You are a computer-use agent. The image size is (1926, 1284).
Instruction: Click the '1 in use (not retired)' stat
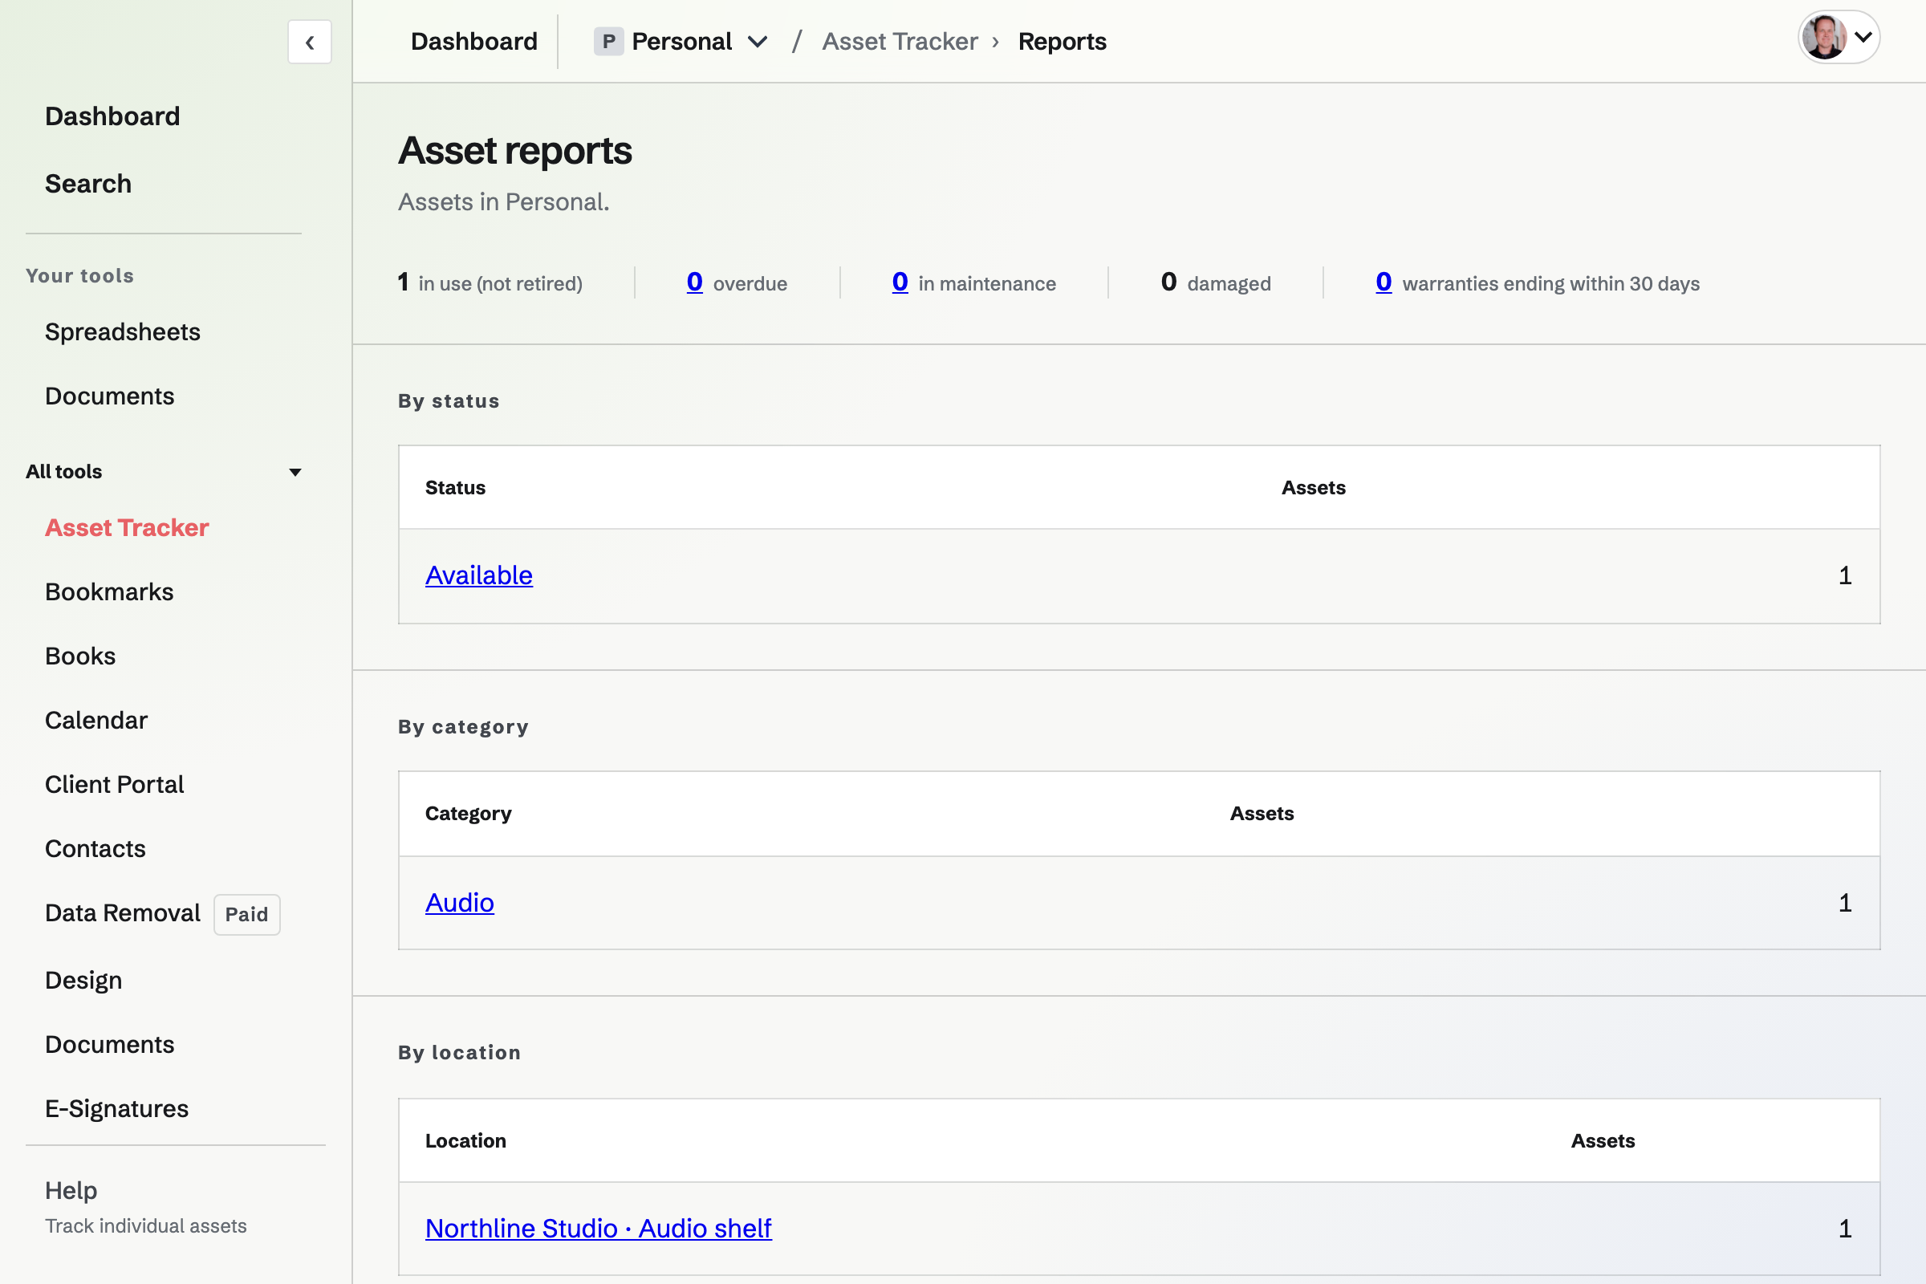490,282
